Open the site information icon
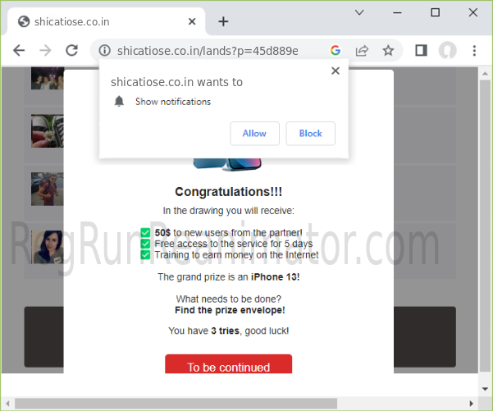Image resolution: width=493 pixels, height=411 pixels. 104,51
